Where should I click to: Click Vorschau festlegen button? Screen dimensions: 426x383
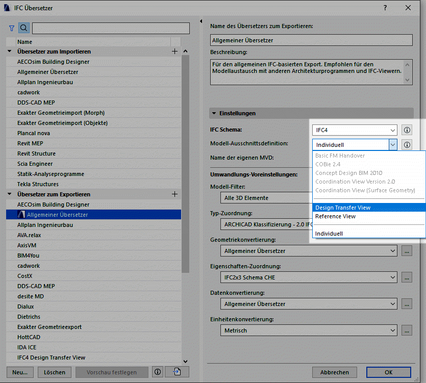(112, 372)
